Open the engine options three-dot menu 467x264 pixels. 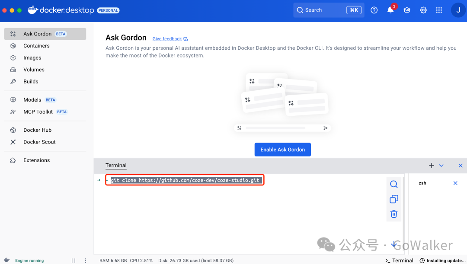tap(86, 261)
